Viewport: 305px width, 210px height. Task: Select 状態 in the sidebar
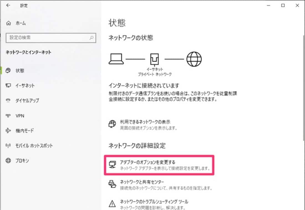click(x=20, y=71)
